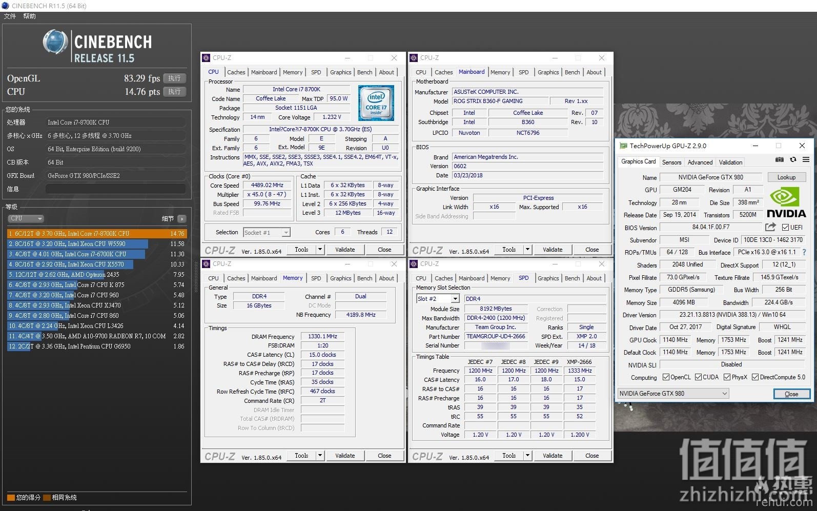Screen dimensions: 817x511
Task: Click Validate in the CPU-Z CPU window
Action: click(345, 250)
